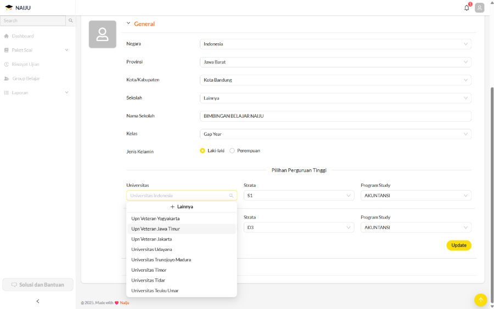This screenshot has width=494, height=309.
Task: Open Group Belajar from the sidebar
Action: [x=26, y=78]
